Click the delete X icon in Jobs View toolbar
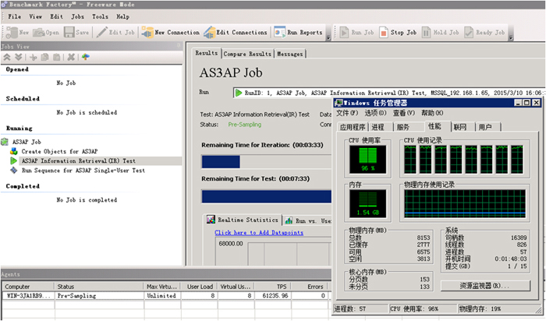Screen dimensions: 546x321 click(x=71, y=57)
